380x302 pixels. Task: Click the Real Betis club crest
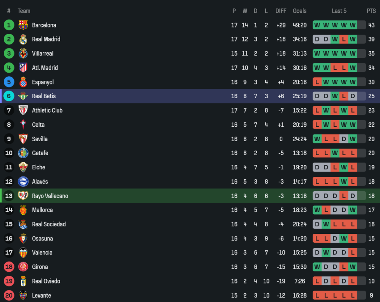[23, 96]
